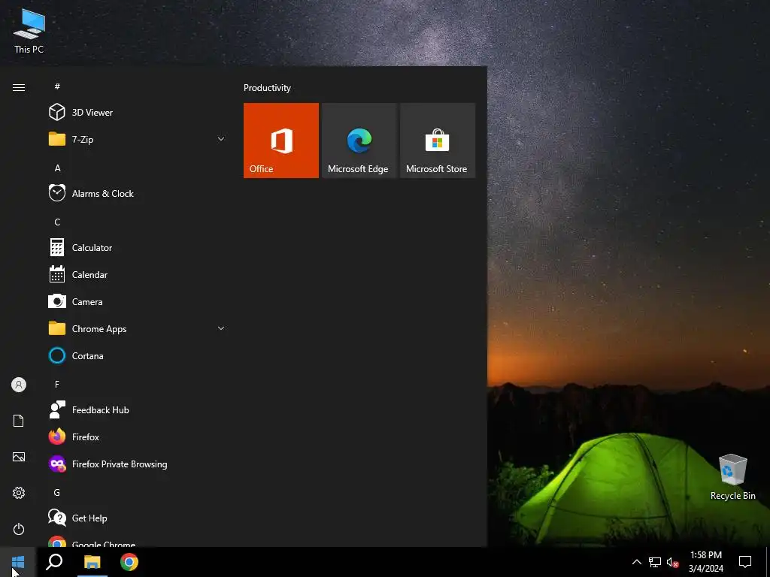Expand the 7-Zip folder chevron

tap(221, 139)
